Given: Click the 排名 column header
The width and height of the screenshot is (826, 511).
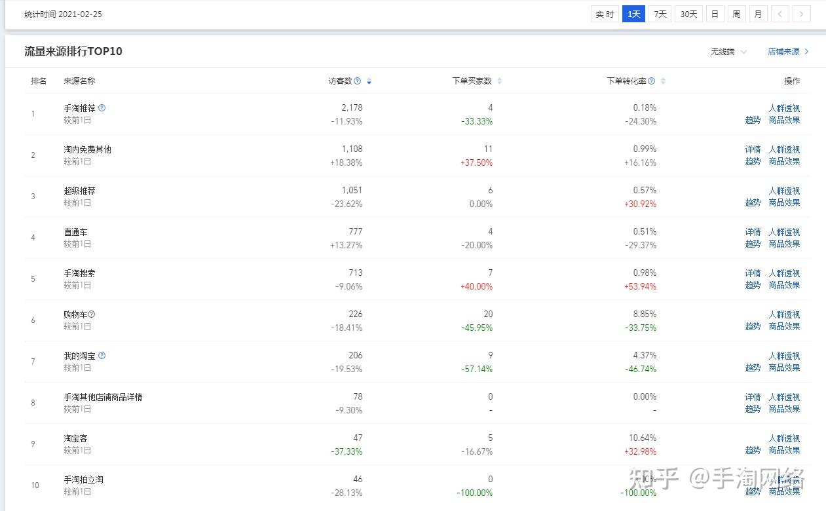Looking at the screenshot, I should [39, 81].
